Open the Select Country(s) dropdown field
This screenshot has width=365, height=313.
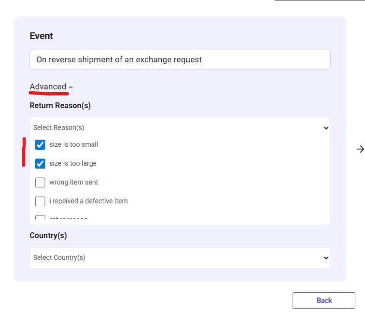point(180,258)
